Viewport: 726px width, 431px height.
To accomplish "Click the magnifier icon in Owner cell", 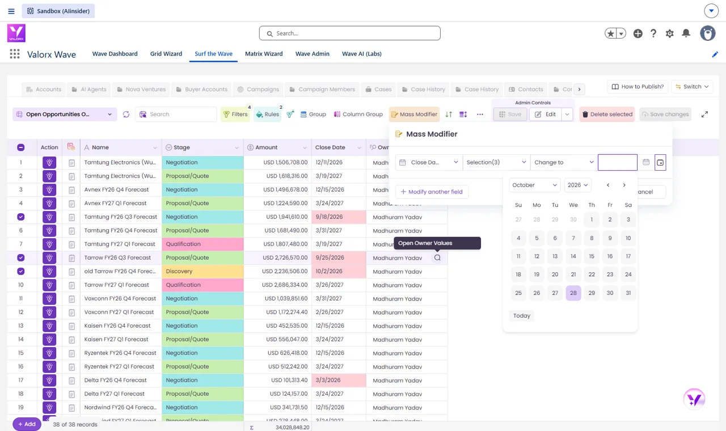I will 437,257.
